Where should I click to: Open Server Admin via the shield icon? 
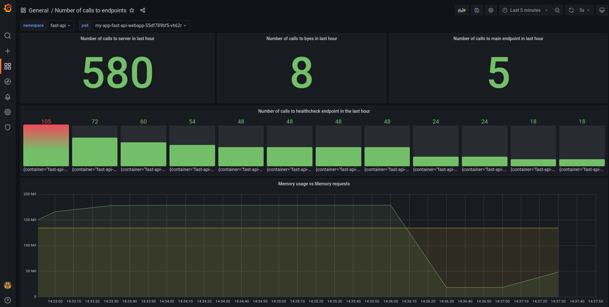tap(8, 127)
